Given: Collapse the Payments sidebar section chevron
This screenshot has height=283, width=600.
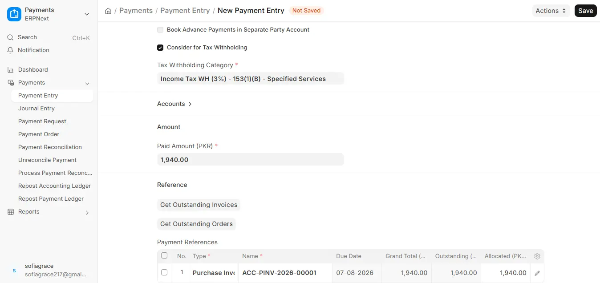Looking at the screenshot, I should [x=87, y=83].
